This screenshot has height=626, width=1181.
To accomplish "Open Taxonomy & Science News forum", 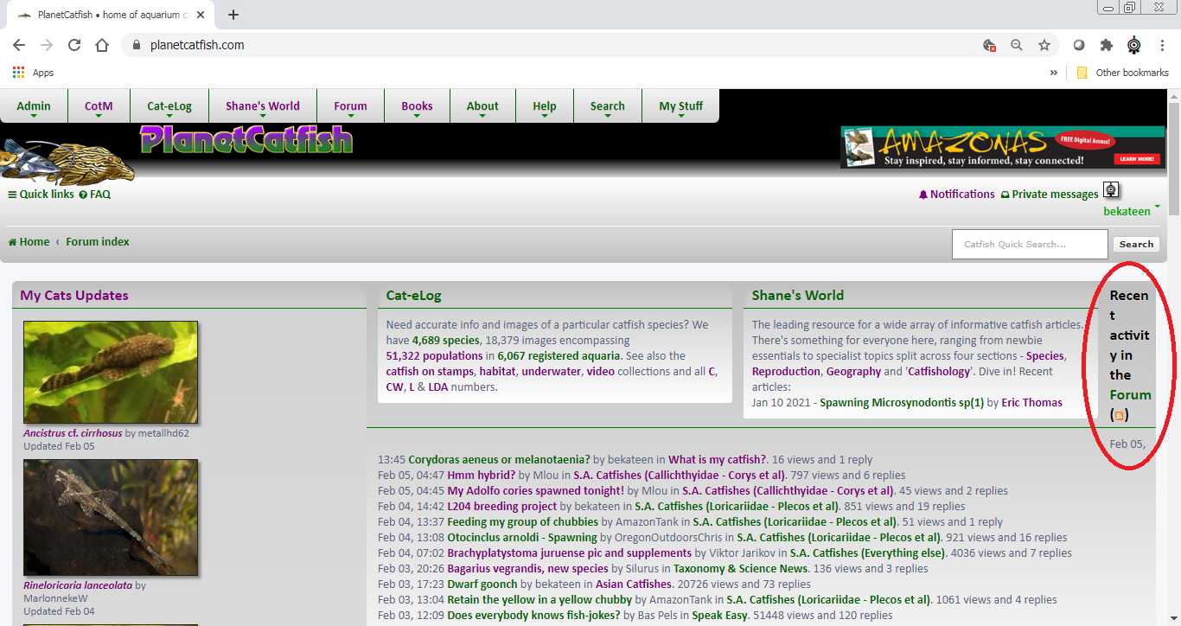I will click(741, 569).
